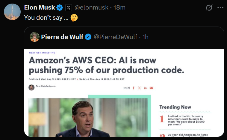Open the 18m tweet timestamp

(119, 7)
